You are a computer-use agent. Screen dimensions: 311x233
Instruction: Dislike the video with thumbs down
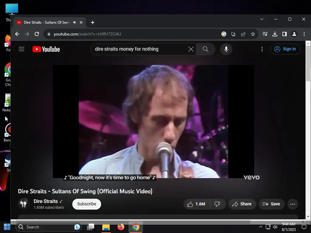[217, 204]
